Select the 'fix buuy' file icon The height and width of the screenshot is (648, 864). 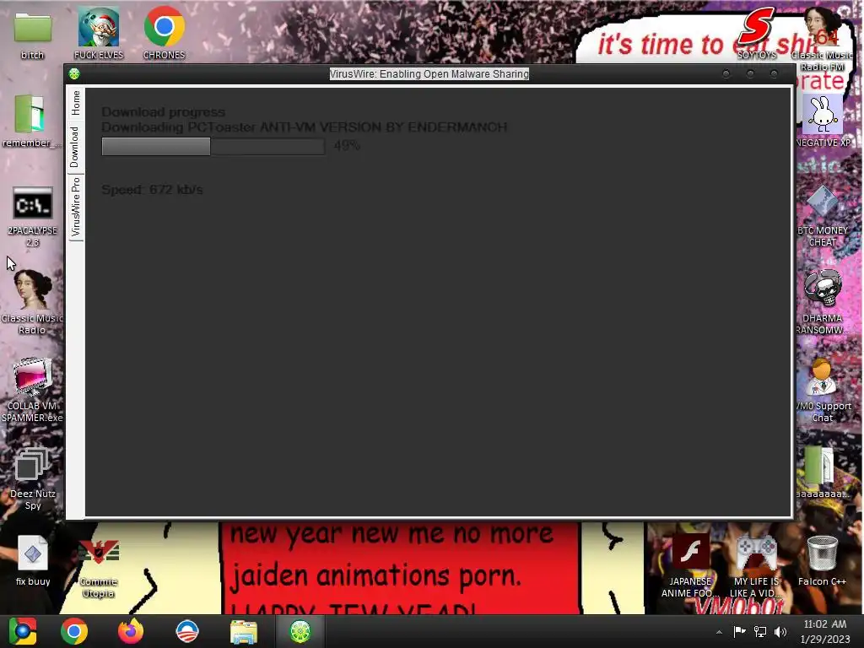pos(33,560)
